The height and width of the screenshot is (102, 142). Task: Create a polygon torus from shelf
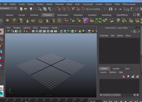(40, 21)
